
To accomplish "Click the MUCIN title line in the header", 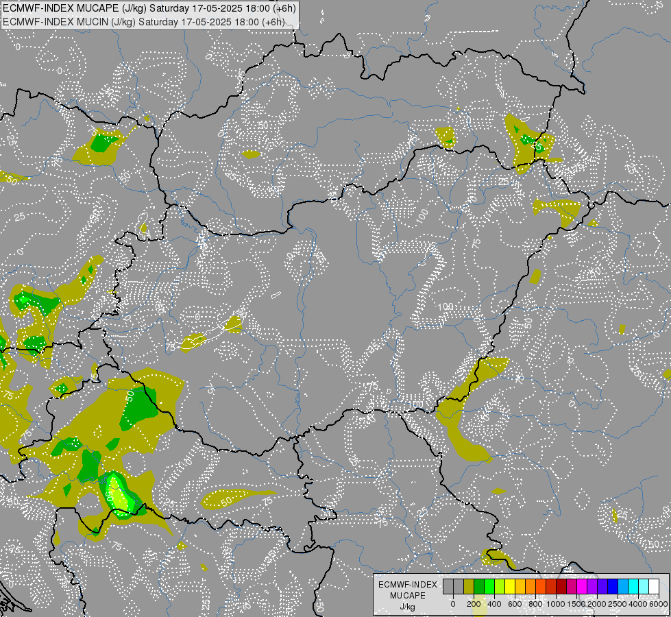I will [x=144, y=22].
